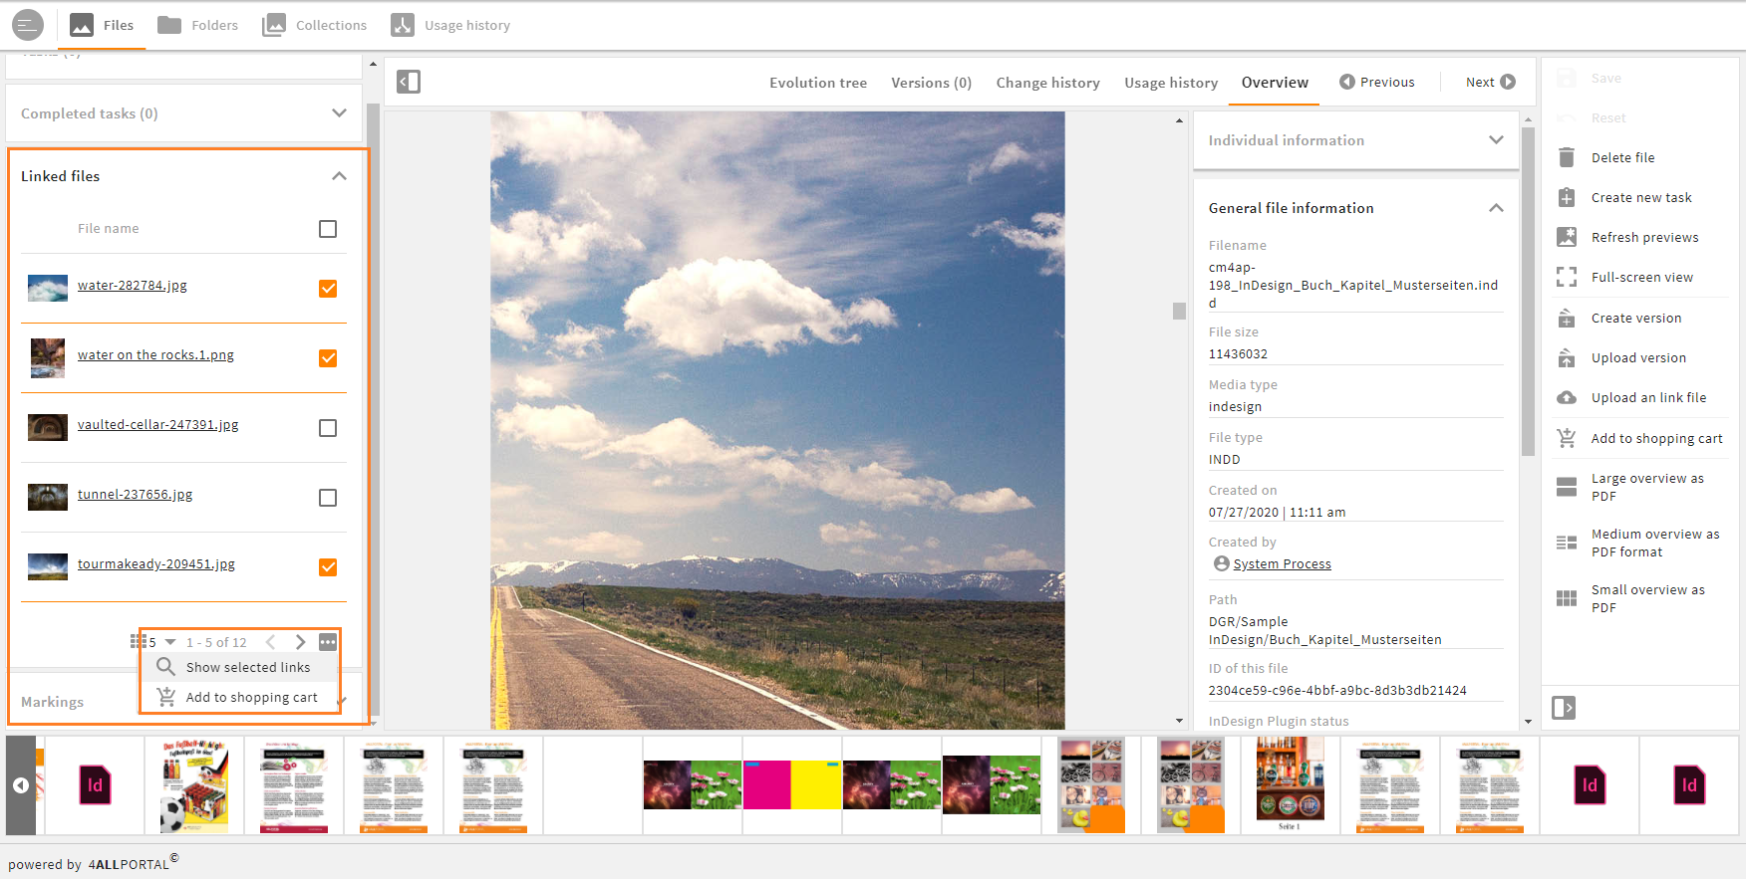Screen dimensions: 1746x879
Task: Switch to Change history tab
Action: 1047,83
